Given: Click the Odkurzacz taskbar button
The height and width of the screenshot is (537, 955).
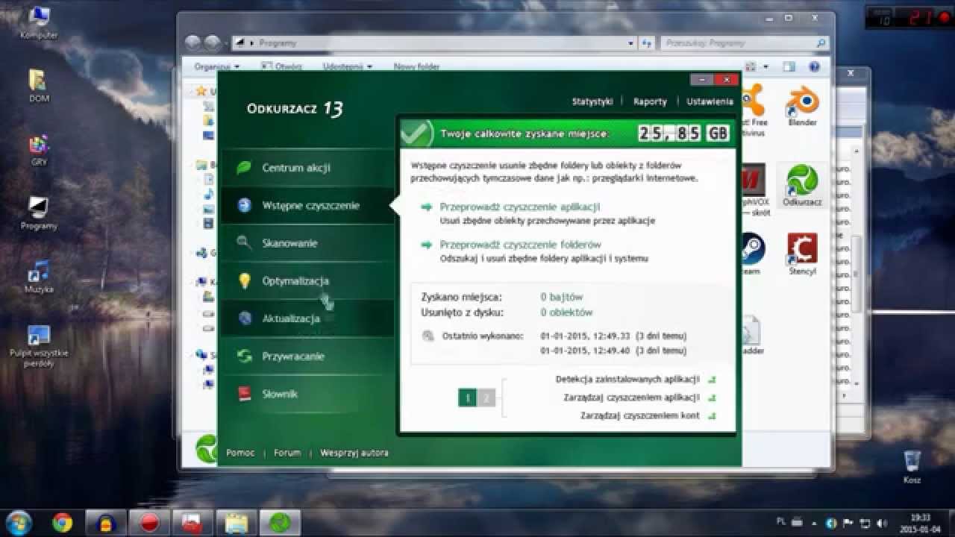Looking at the screenshot, I should pyautogui.click(x=280, y=522).
